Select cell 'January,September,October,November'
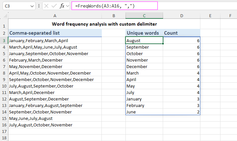 [55, 54]
